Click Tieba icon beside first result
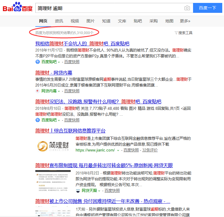Viewport: 224px width, 217px height. coord(38,62)
